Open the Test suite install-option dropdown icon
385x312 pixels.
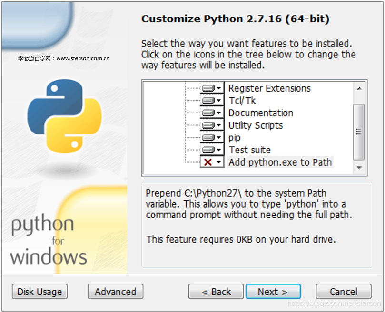pyautogui.click(x=212, y=150)
